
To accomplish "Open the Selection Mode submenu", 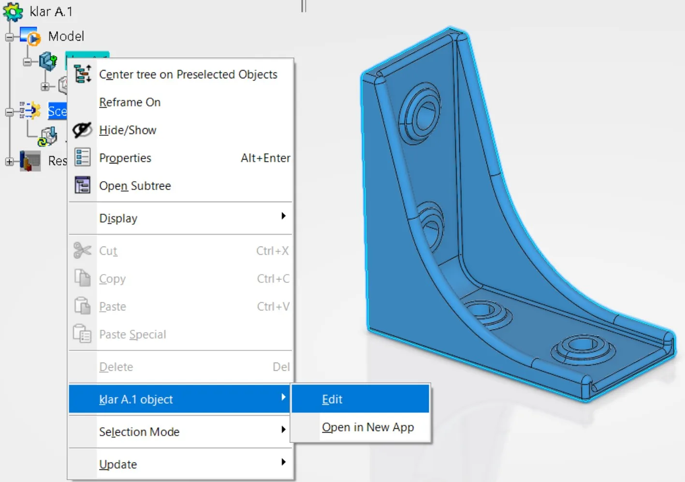I will (180, 432).
